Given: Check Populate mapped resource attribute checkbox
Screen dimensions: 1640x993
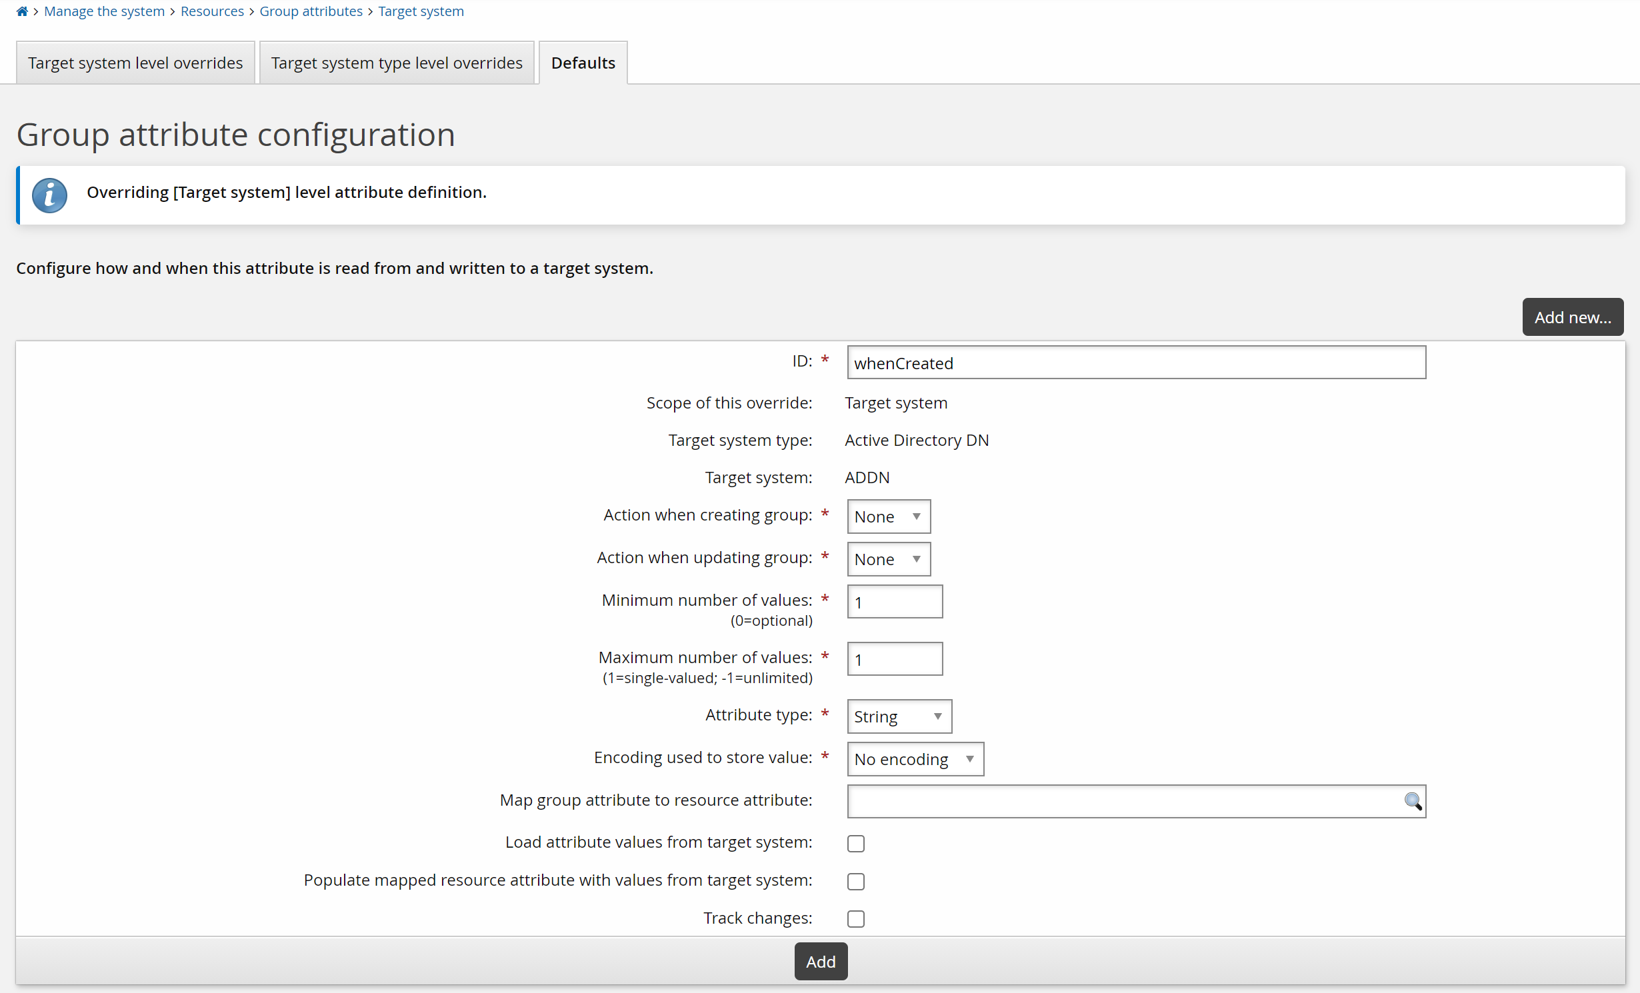Looking at the screenshot, I should [856, 882].
